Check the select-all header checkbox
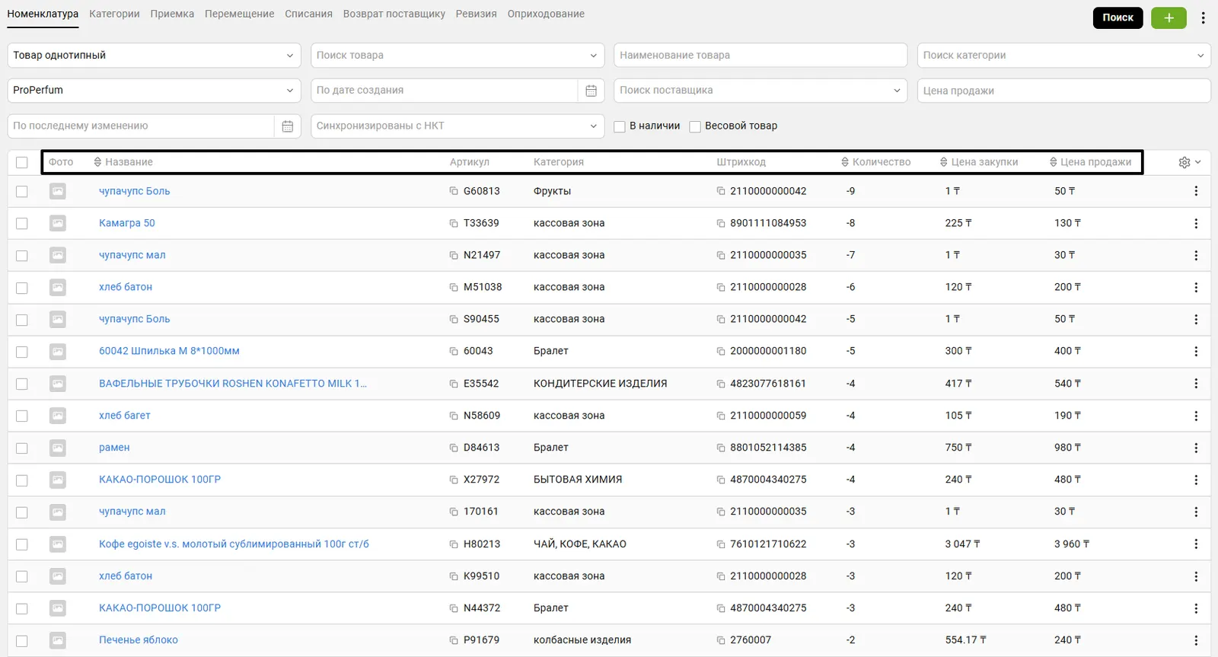 (x=22, y=162)
